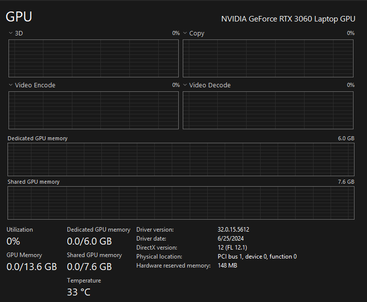Click the Utilization label
The width and height of the screenshot is (367, 302).
19,230
